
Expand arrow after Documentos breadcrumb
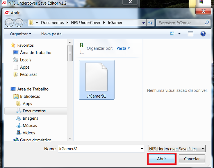coord(67,23)
